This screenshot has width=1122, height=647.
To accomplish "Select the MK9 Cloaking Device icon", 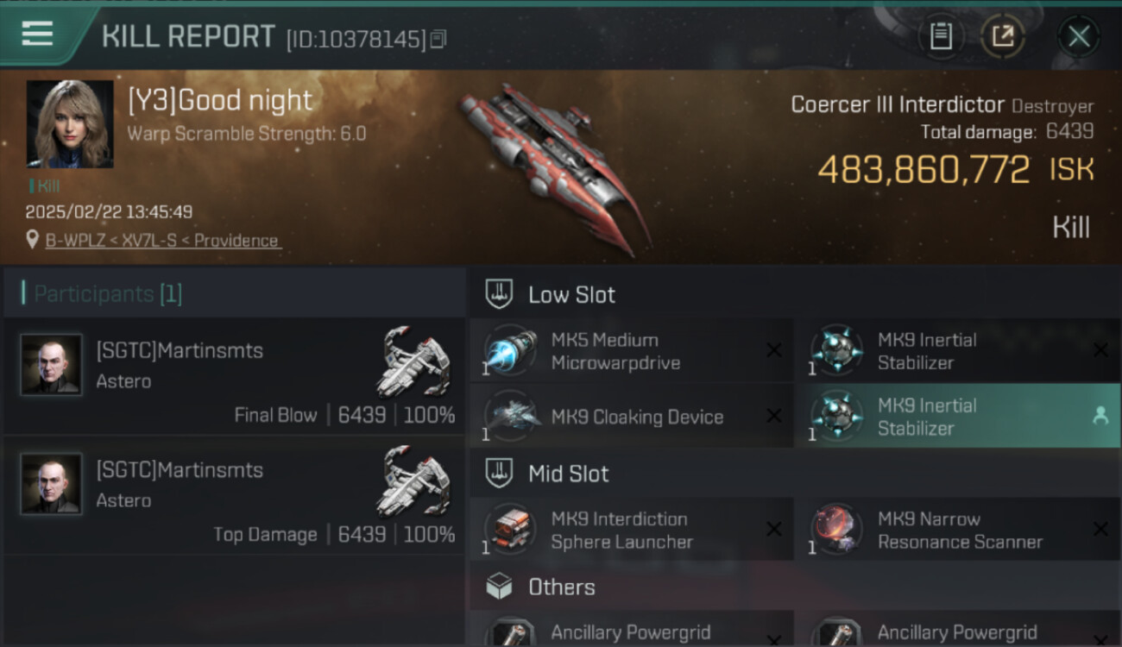I will click(x=511, y=417).
